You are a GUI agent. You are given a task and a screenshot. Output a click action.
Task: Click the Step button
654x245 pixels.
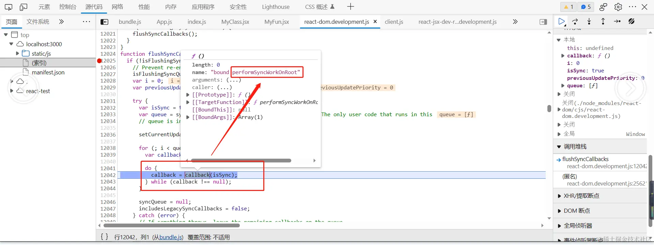[x=617, y=21]
